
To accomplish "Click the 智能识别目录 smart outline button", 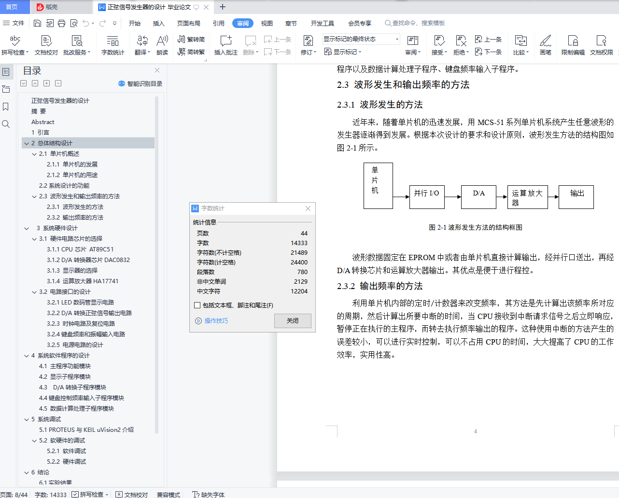I will [141, 83].
